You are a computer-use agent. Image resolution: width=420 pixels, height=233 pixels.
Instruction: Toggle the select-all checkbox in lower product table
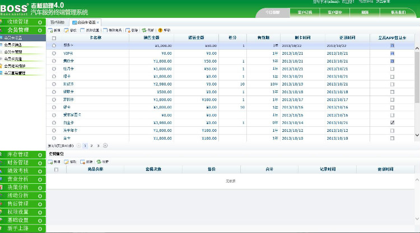point(55,169)
